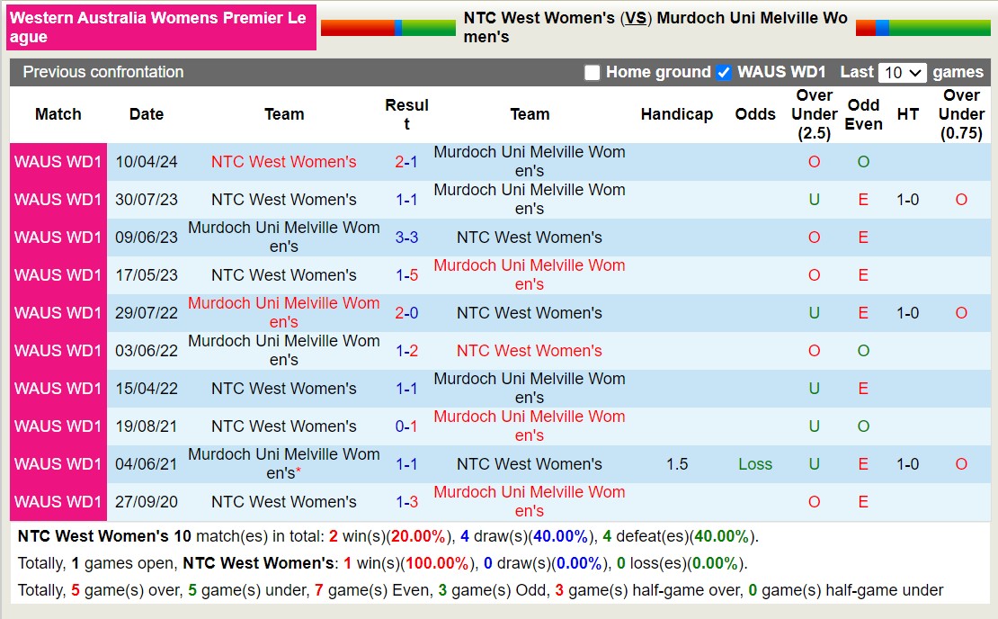Click the Over Under (2.5) column header
This screenshot has height=619, width=998.
click(x=813, y=114)
